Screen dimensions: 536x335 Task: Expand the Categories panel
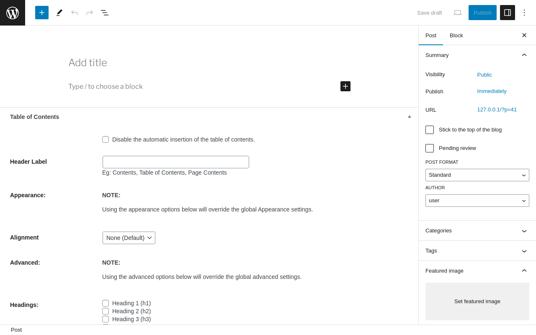477,231
